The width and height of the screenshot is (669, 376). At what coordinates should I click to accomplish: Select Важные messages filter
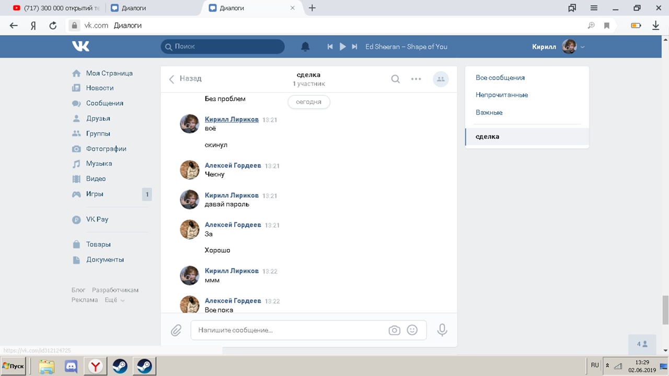489,112
